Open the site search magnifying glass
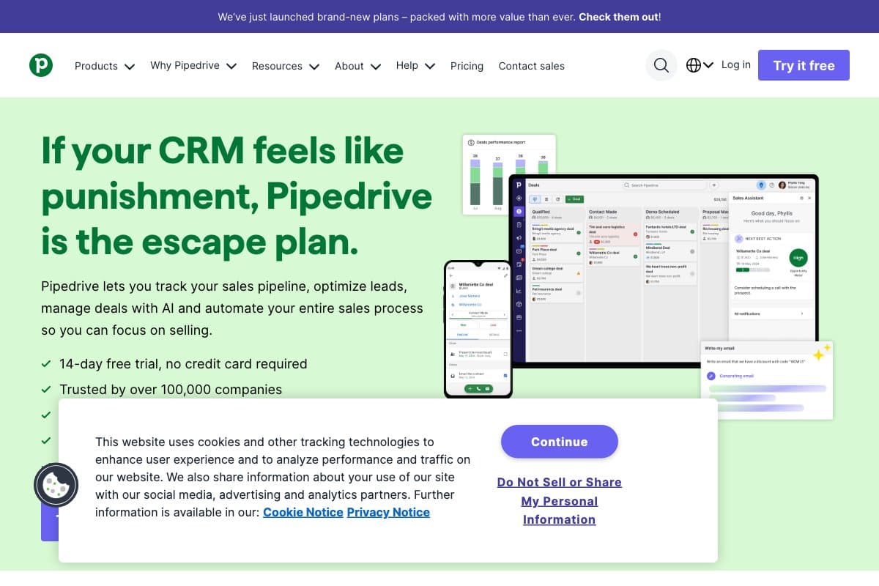The image size is (879, 586). tap(661, 65)
